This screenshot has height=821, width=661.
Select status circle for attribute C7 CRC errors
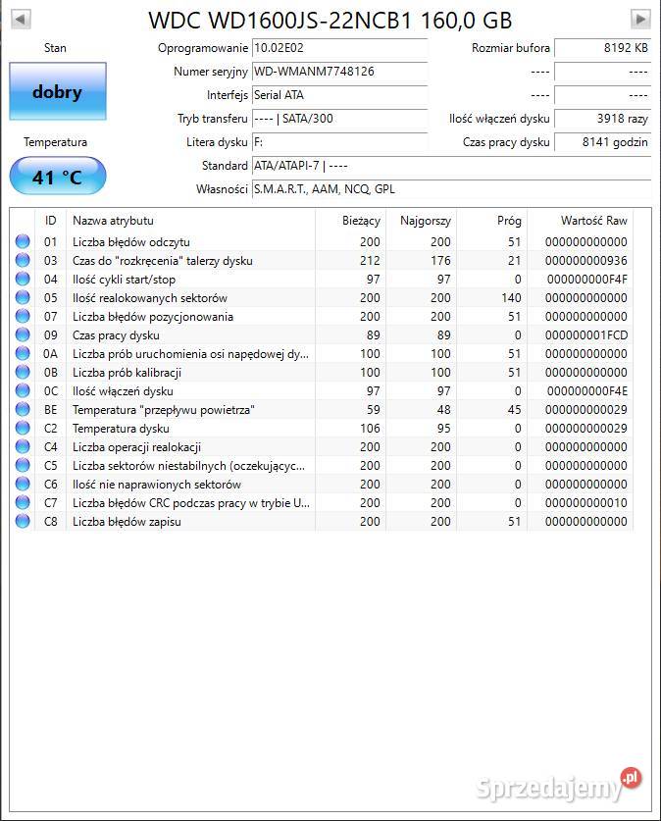[23, 502]
